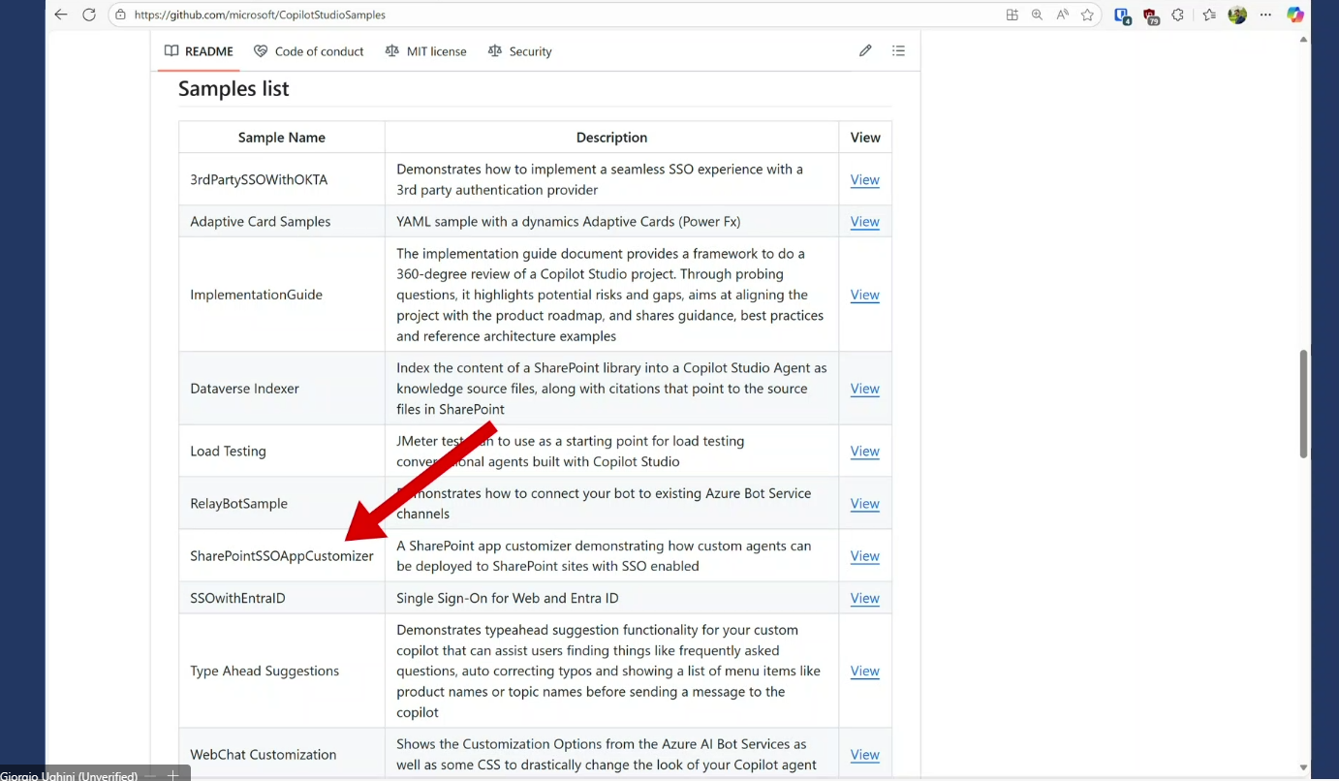Start Read aloud from the address bar
The image size is (1339, 781).
[1063, 15]
